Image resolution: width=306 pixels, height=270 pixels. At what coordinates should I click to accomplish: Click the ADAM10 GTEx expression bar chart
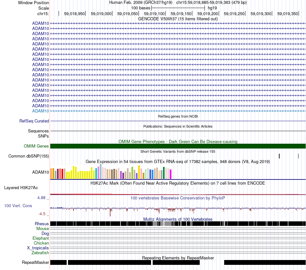(111, 172)
